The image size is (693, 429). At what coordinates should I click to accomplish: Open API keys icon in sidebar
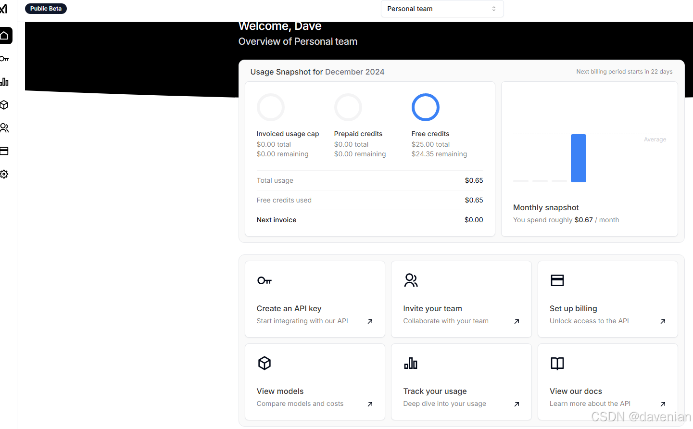[4, 59]
